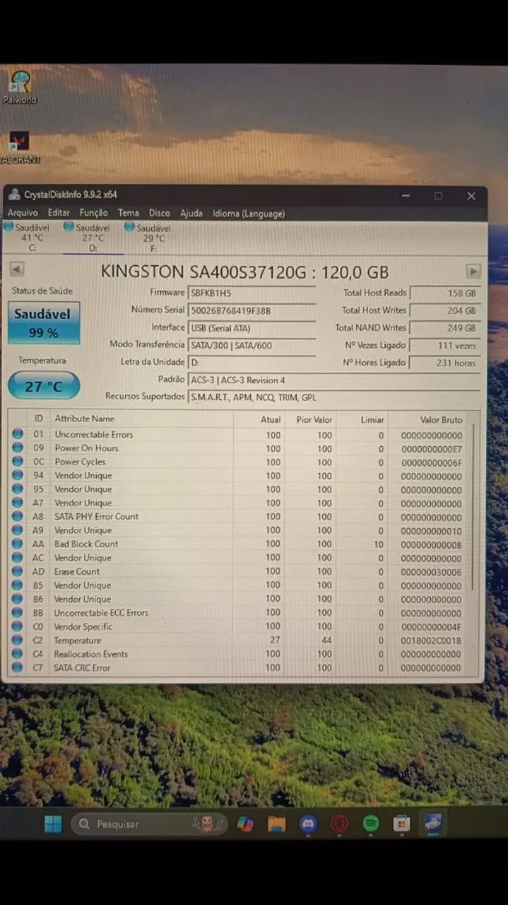508x905 pixels.
Task: Open the Ajuda menu
Action: coord(191,213)
